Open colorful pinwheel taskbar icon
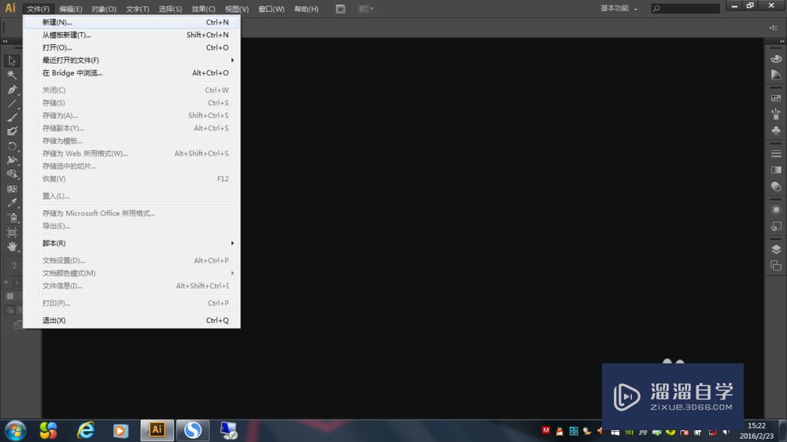Screen dimensions: 787x442 48,430
